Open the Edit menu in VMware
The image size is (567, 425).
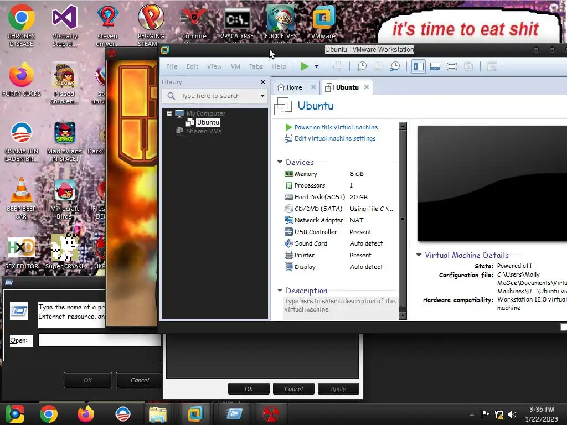[x=192, y=66]
